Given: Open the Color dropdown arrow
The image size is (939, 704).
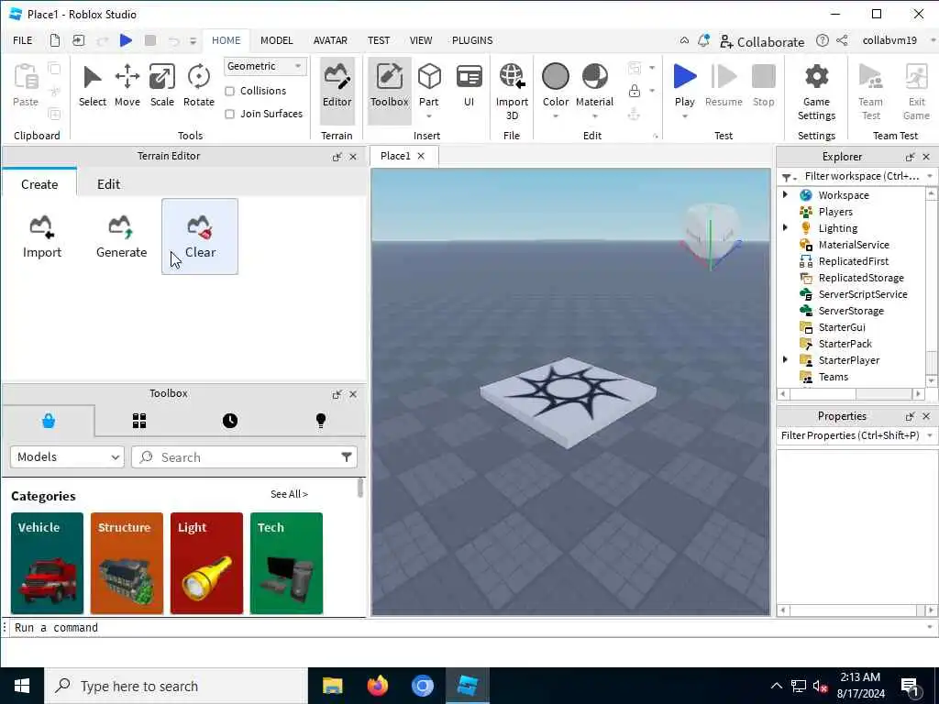Looking at the screenshot, I should click(x=555, y=116).
